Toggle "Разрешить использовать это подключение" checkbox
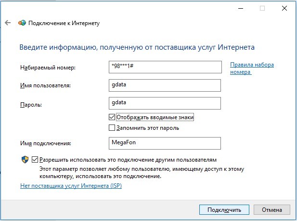This screenshot has width=297, height=221. 35,159
